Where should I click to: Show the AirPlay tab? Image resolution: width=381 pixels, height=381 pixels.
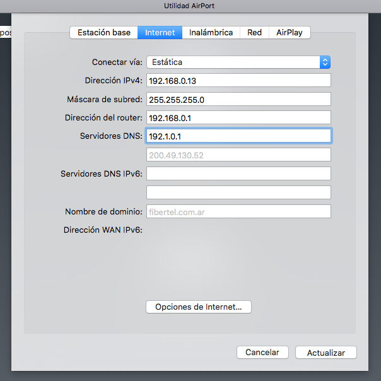point(290,32)
